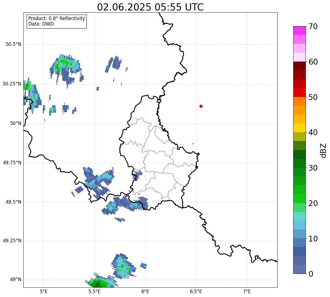Click the magenta swatch at top of colorbar

299,30
